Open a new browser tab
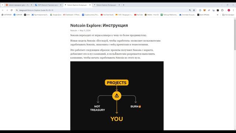The height and width of the screenshot is (133, 236). pyautogui.click(x=124, y=5)
